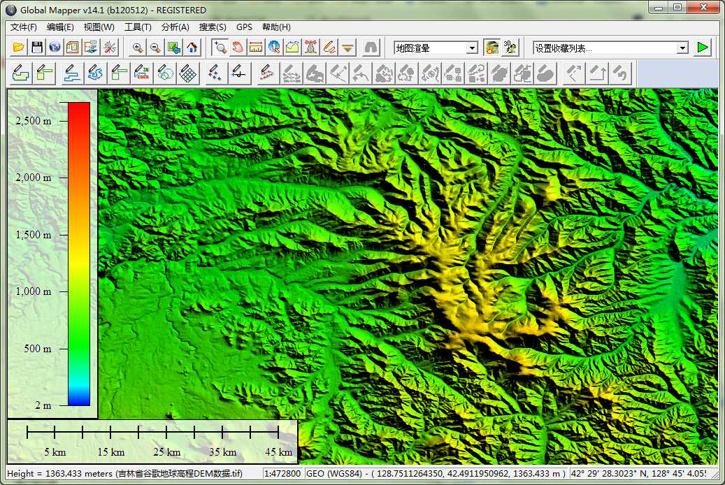The height and width of the screenshot is (485, 725).
Task: Restore last drawn view icon
Action: click(x=174, y=47)
